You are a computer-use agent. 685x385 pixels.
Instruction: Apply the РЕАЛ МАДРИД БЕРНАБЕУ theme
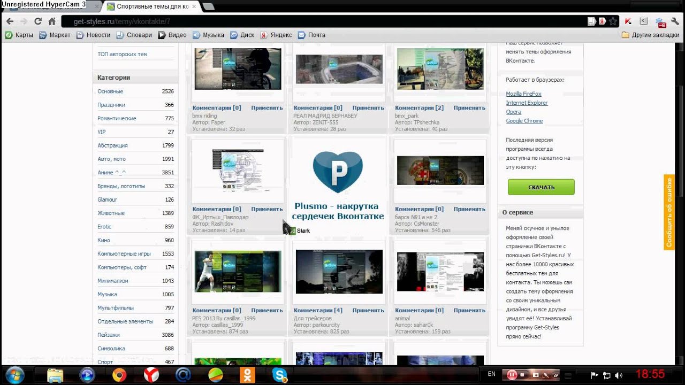click(368, 108)
